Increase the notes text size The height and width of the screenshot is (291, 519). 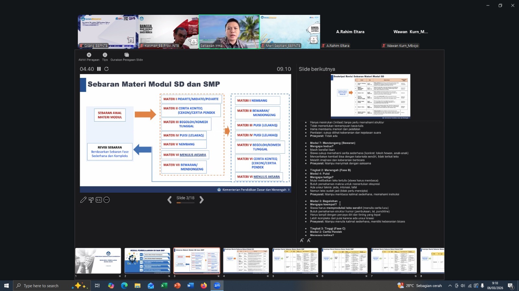click(302, 240)
